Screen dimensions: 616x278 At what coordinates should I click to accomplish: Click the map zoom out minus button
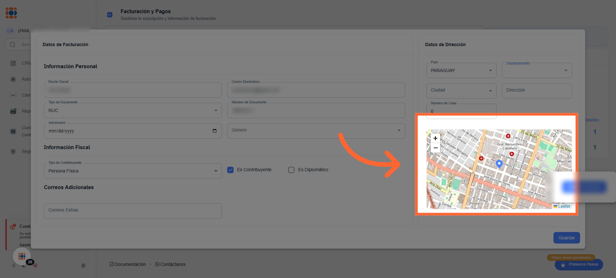[435, 148]
